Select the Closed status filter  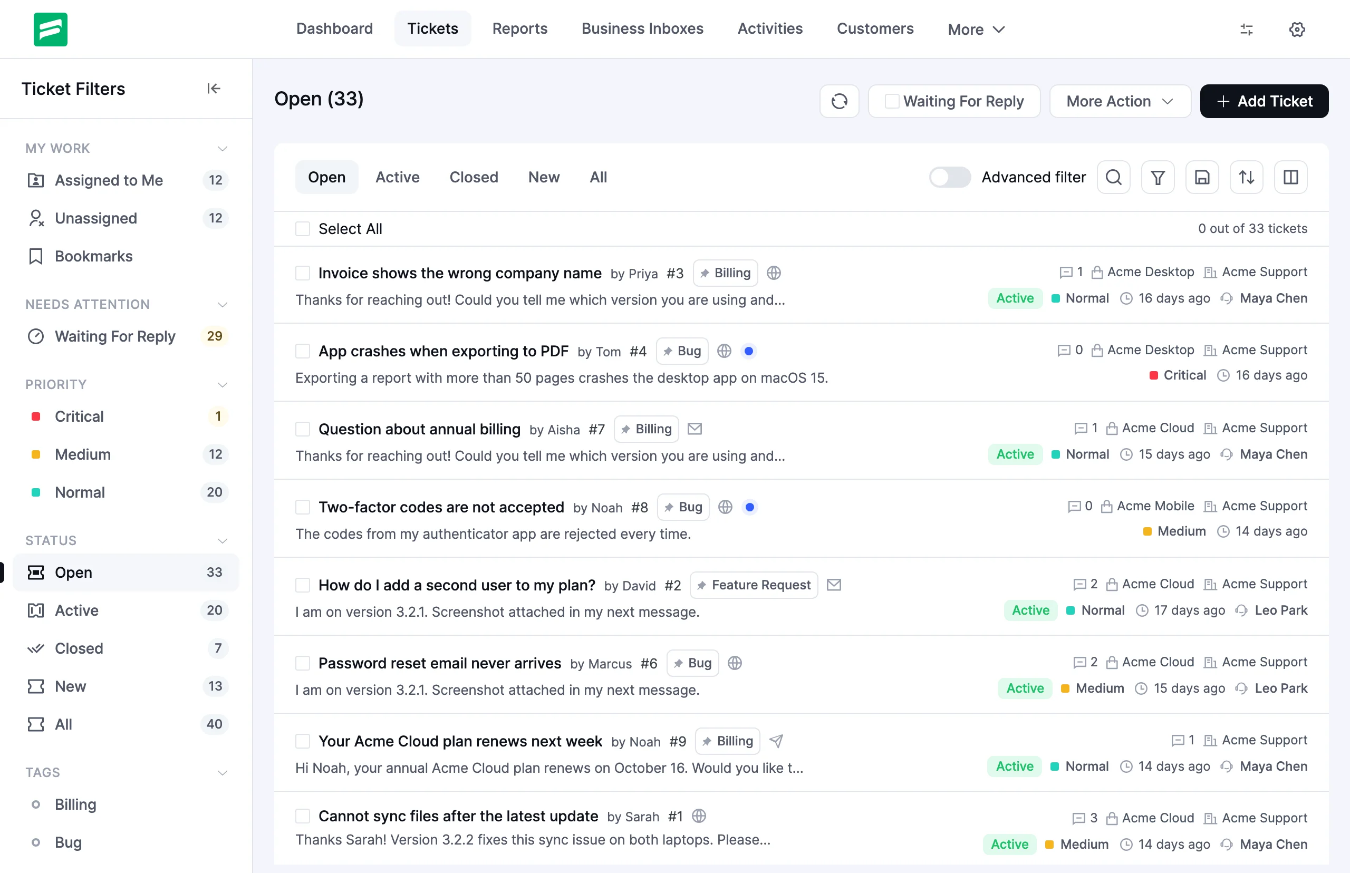coord(126,648)
